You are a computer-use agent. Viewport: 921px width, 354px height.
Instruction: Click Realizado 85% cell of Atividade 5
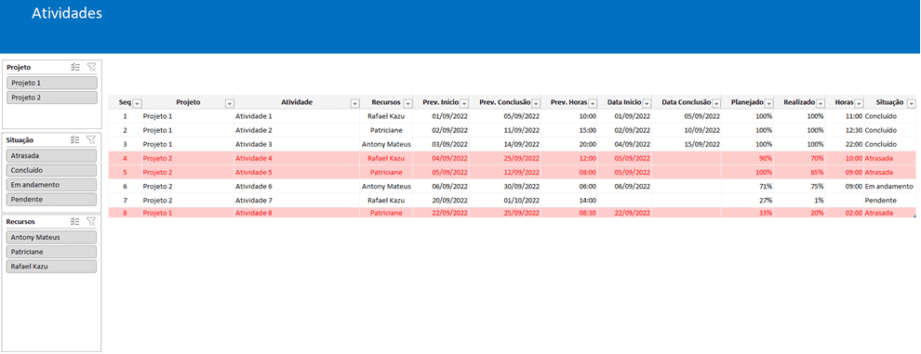tap(800, 173)
